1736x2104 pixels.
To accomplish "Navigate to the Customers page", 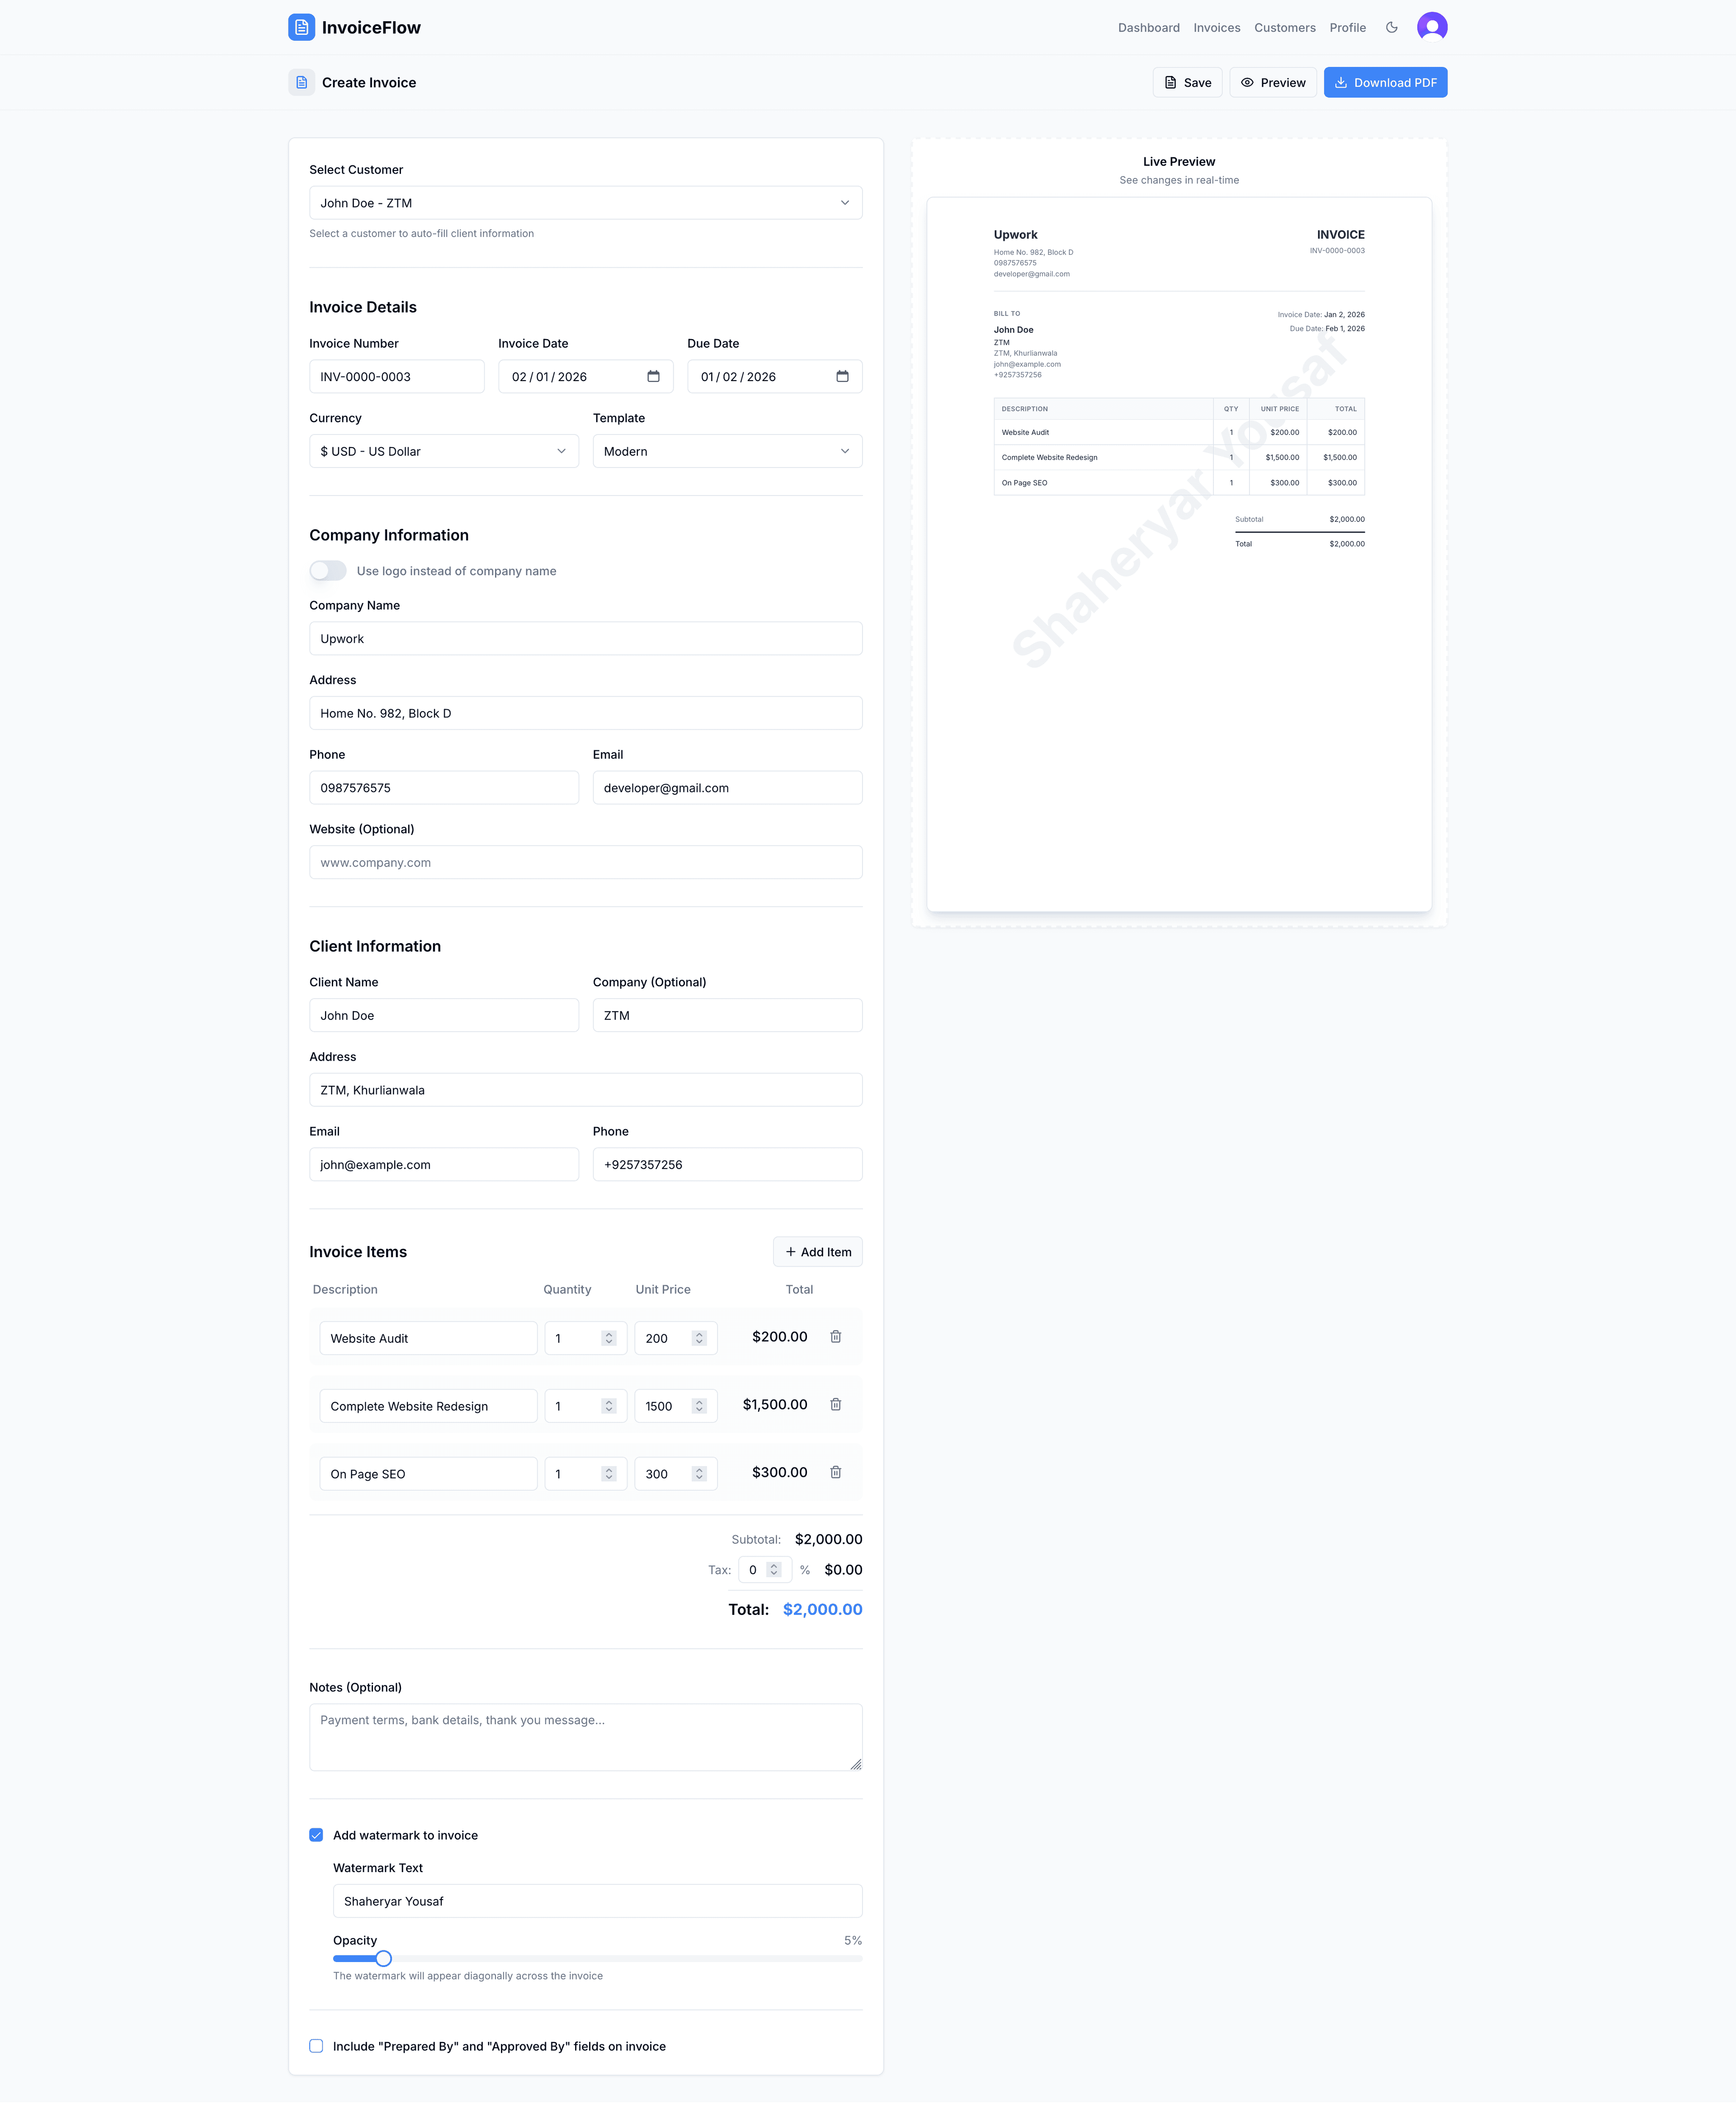I will [1285, 27].
